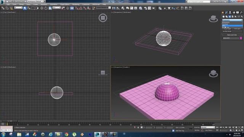The height and width of the screenshot is (137, 244).
Task: Click the Use Pivot Point Center icon
Action: coord(63,8)
